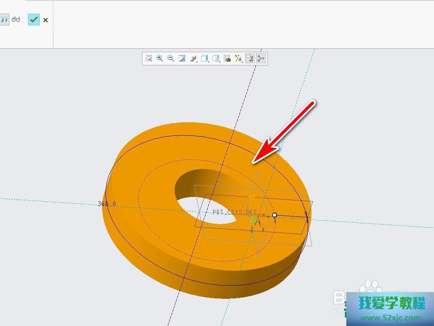This screenshot has width=434, height=326.
Task: Expand the saved orientations cube dropdown
Action: (205, 59)
